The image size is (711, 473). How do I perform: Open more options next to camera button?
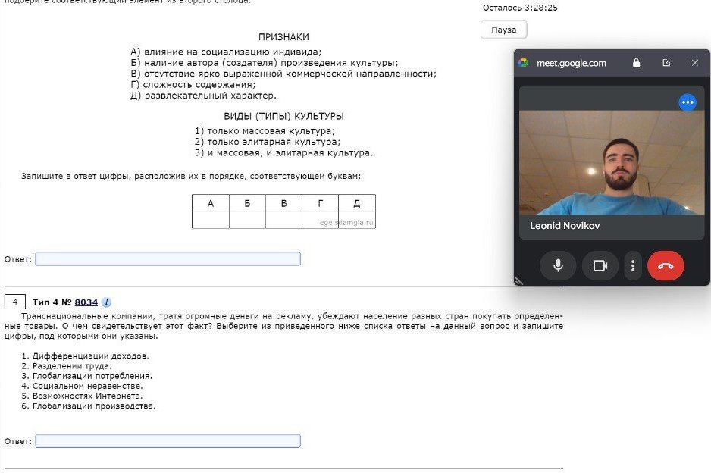coord(633,266)
